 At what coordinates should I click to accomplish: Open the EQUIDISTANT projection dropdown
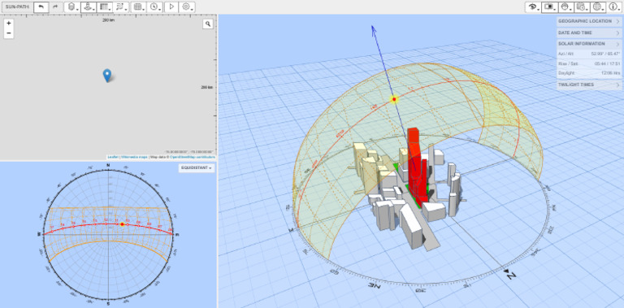pyautogui.click(x=197, y=168)
